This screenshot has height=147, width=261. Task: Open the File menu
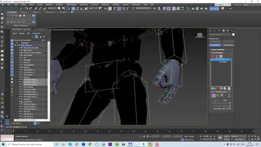[3, 5]
